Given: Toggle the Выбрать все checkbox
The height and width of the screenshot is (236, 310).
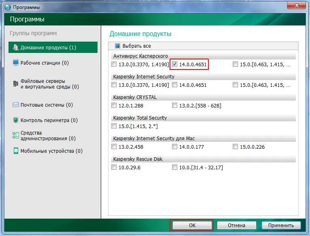Looking at the screenshot, I should tap(117, 46).
